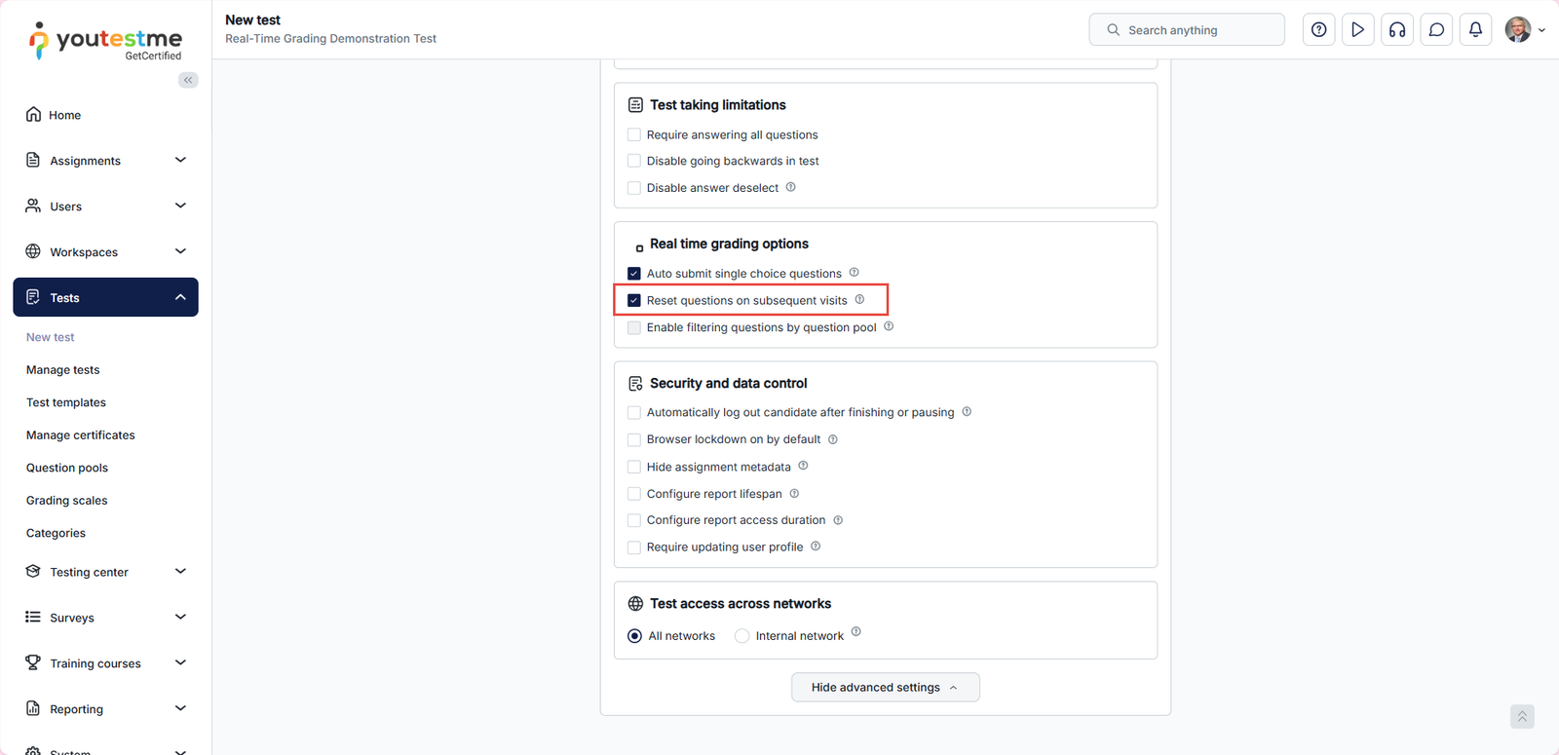Click info icon beside Browser lockdown option
Viewport: 1559px width, 755px height.
pyautogui.click(x=833, y=439)
